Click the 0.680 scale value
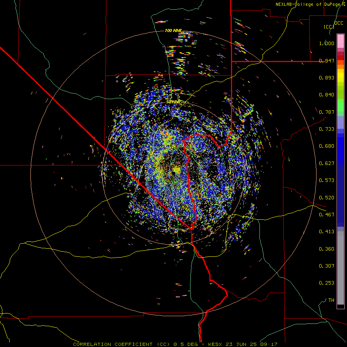347x347 pixels. click(327, 146)
